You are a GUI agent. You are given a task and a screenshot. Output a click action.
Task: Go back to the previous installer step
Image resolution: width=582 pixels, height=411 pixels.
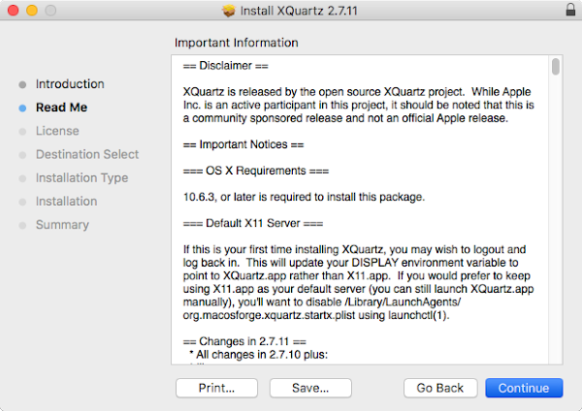pos(440,388)
